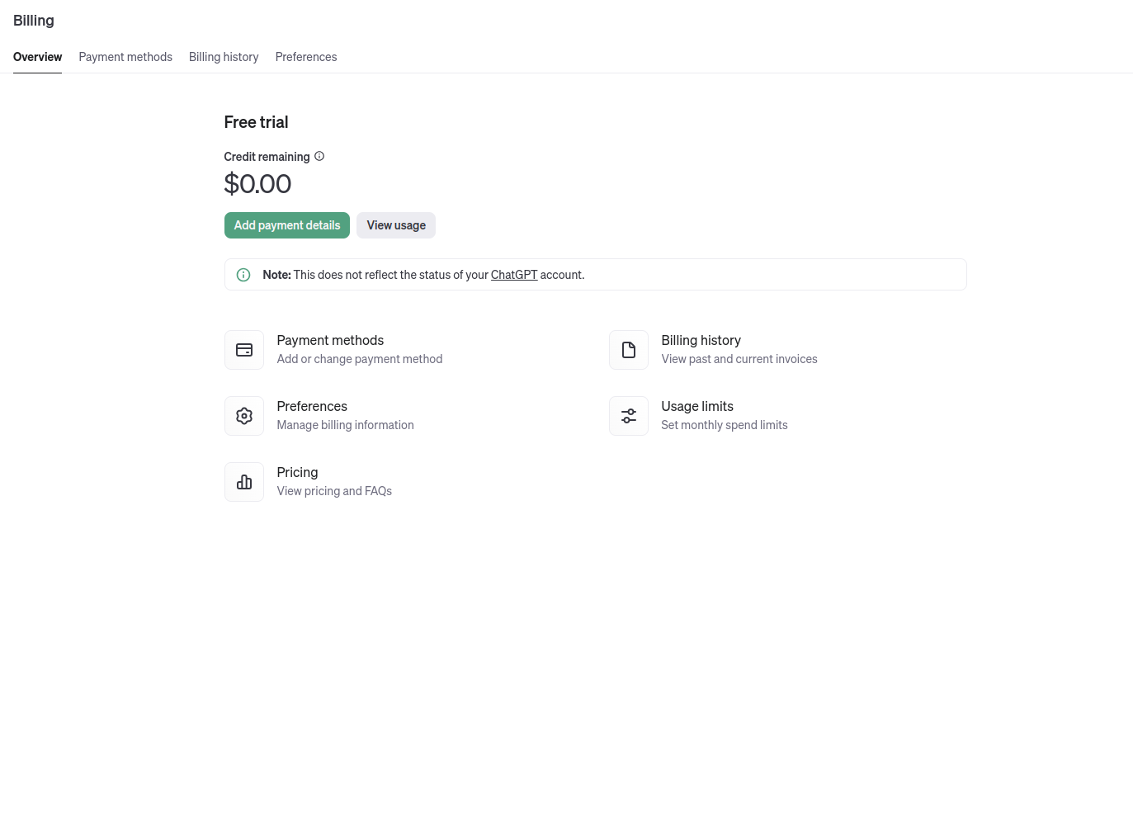Image resolution: width=1133 pixels, height=836 pixels.
Task: Open the Billing history tab
Action: click(224, 57)
